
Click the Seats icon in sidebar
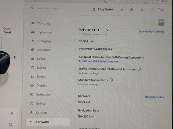32,76
